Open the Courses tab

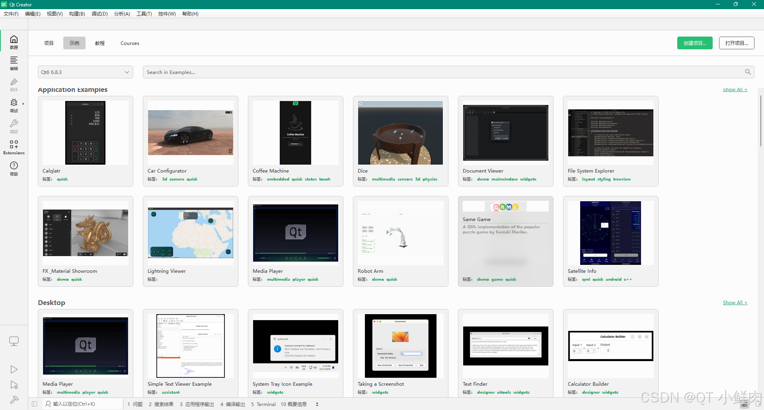pyautogui.click(x=130, y=43)
